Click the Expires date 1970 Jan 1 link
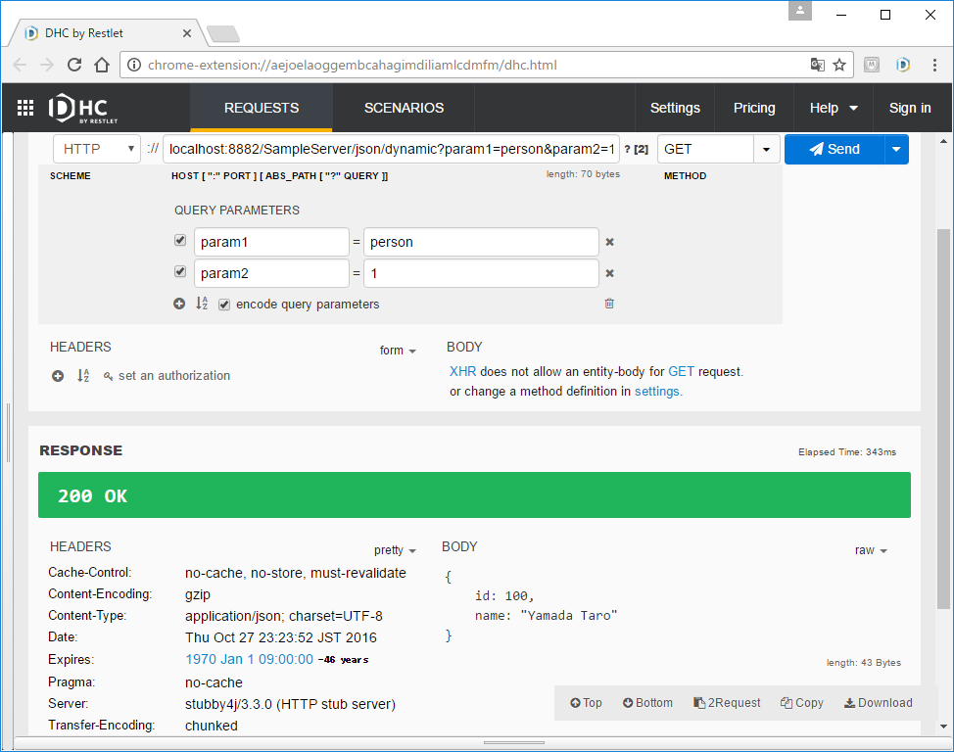The height and width of the screenshot is (752, 954). (250, 660)
